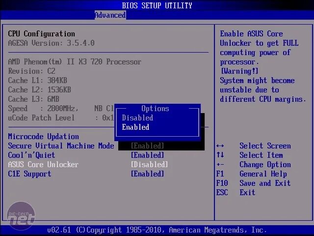Choose Enabled in the Options popup

click(x=135, y=127)
